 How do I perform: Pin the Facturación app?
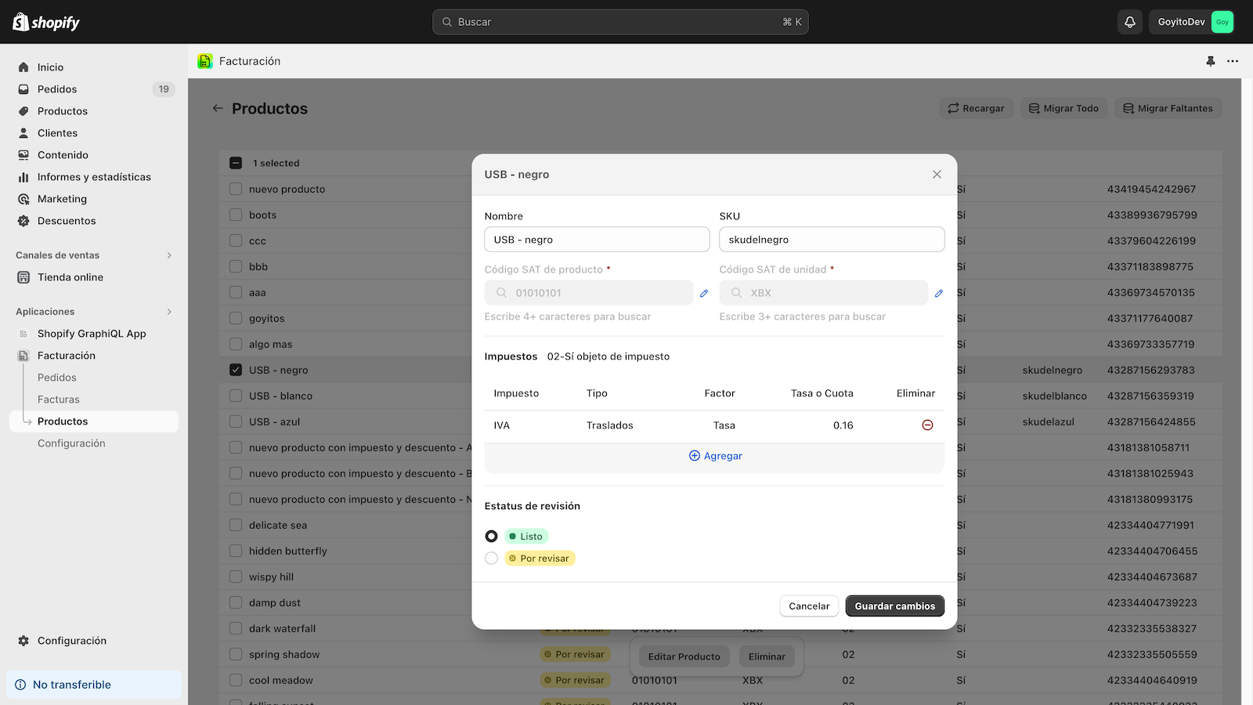pos(1211,61)
